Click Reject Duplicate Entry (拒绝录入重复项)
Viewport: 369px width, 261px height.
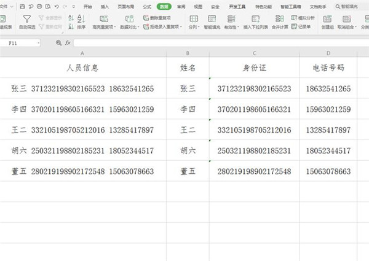coord(162,27)
